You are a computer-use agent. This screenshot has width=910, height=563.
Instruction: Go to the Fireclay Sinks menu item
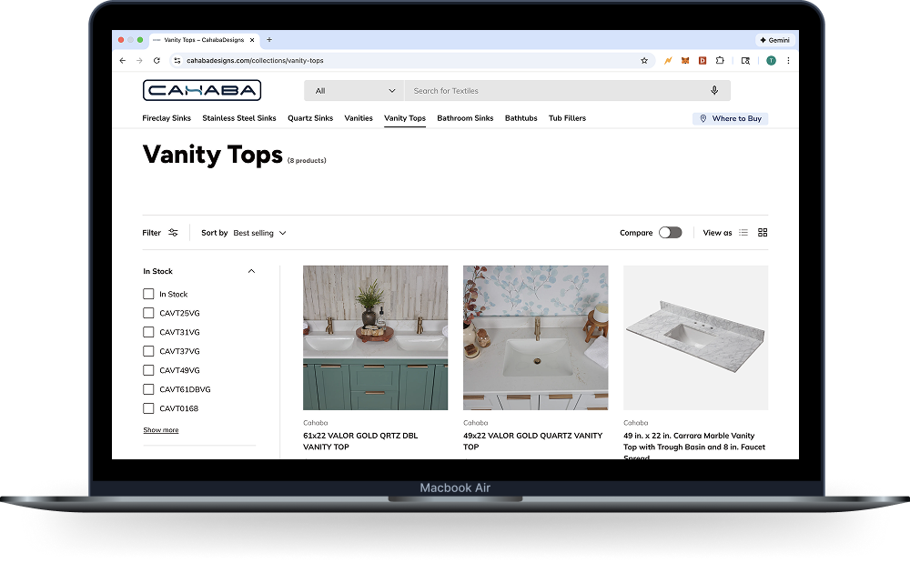(x=167, y=118)
